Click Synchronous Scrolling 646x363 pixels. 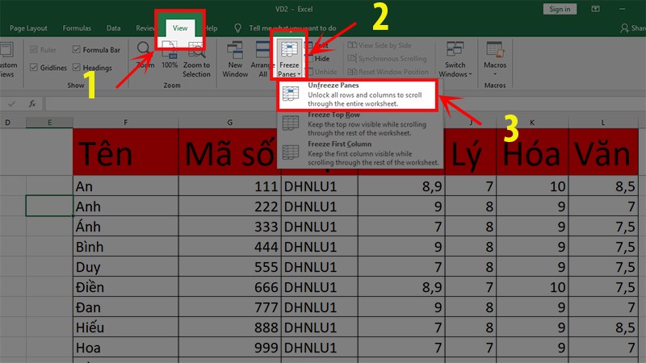pos(388,58)
